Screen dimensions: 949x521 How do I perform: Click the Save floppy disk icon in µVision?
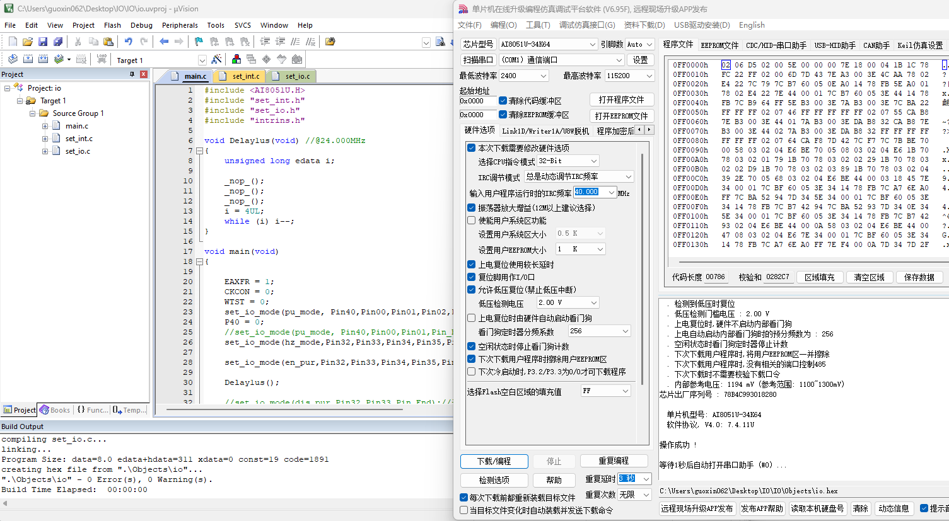coord(43,42)
